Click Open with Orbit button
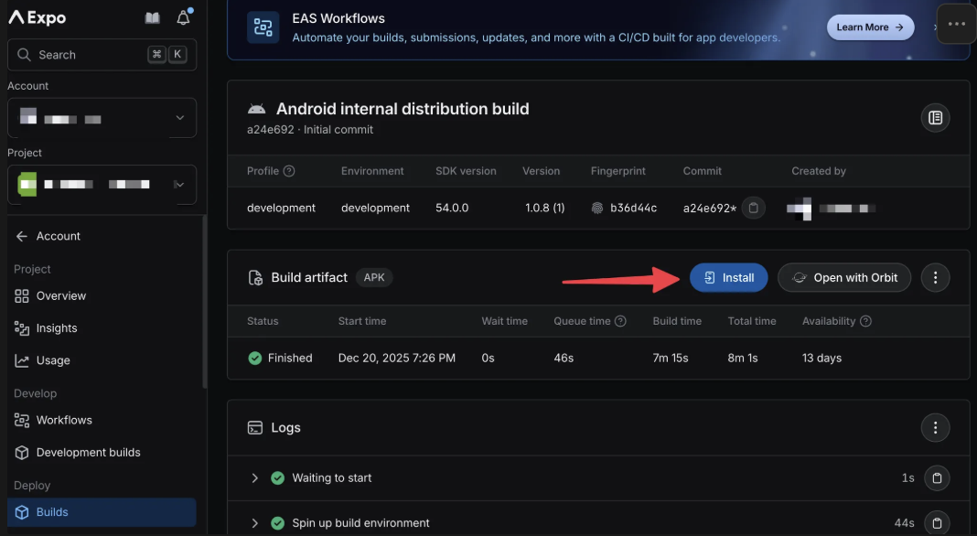The width and height of the screenshot is (977, 536). coord(844,278)
